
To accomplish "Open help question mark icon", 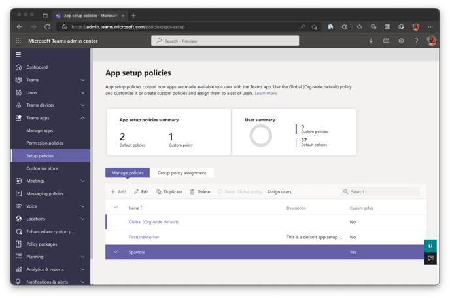I will [416, 41].
